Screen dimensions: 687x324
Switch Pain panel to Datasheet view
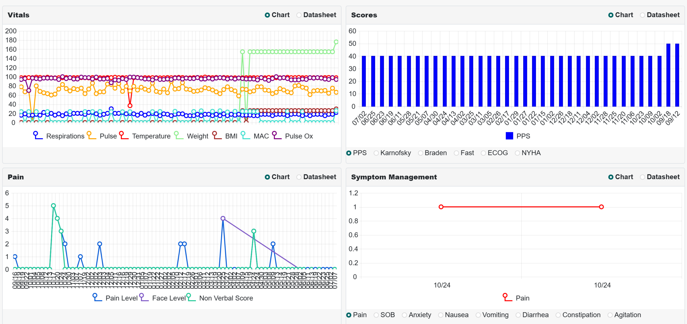(x=316, y=177)
